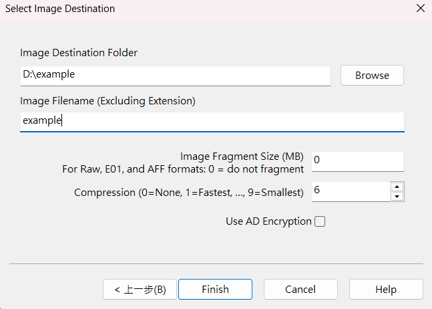Click the Compression label text
The height and width of the screenshot is (309, 432).
tap(189, 193)
